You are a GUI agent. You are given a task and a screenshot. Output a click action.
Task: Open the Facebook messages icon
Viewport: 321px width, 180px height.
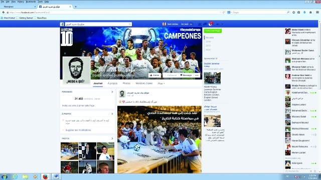tap(205, 24)
